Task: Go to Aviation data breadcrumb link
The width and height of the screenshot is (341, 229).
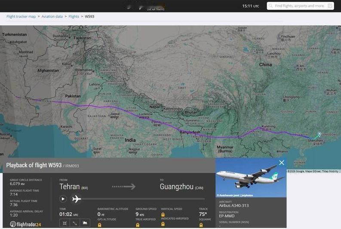Action: (52, 16)
